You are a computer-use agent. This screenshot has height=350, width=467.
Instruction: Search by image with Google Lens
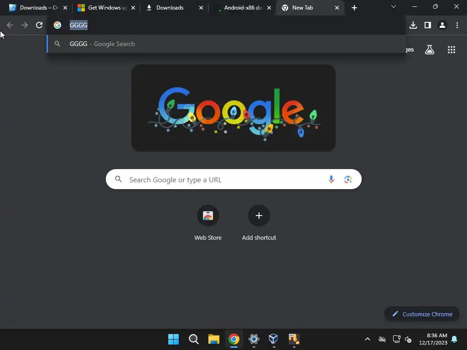tap(348, 180)
